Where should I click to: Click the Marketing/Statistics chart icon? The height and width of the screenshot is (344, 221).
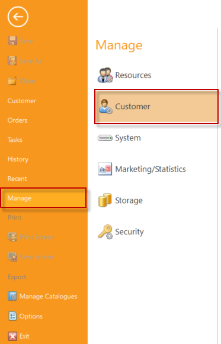coord(105,169)
